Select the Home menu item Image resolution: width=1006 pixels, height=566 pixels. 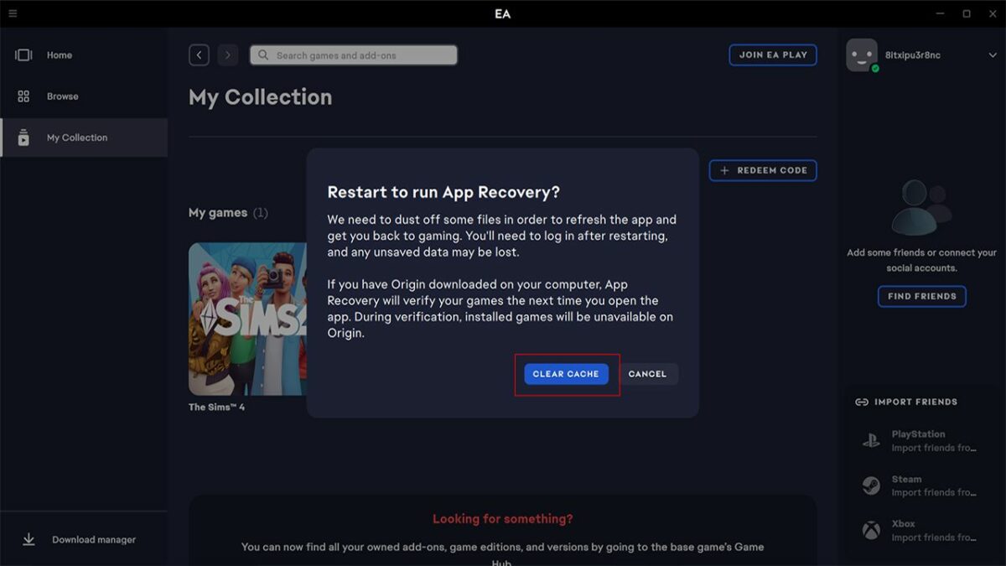pyautogui.click(x=60, y=55)
